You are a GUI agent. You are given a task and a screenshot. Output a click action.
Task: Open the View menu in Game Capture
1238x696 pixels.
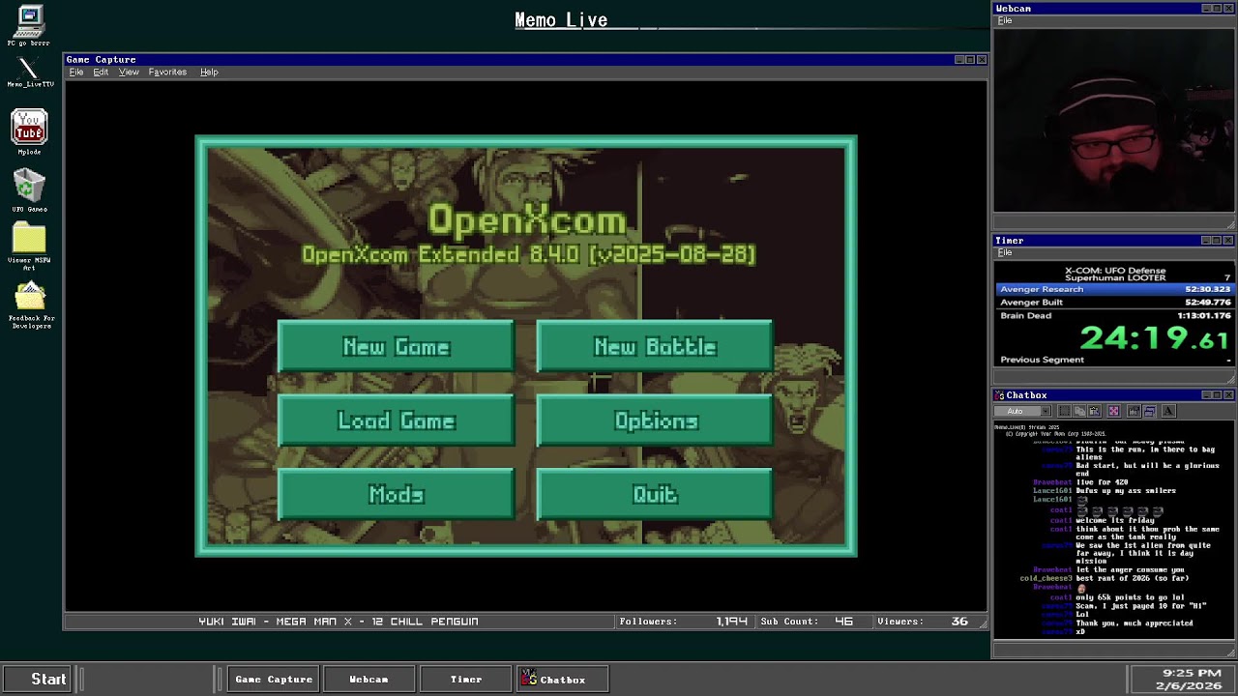tap(129, 72)
